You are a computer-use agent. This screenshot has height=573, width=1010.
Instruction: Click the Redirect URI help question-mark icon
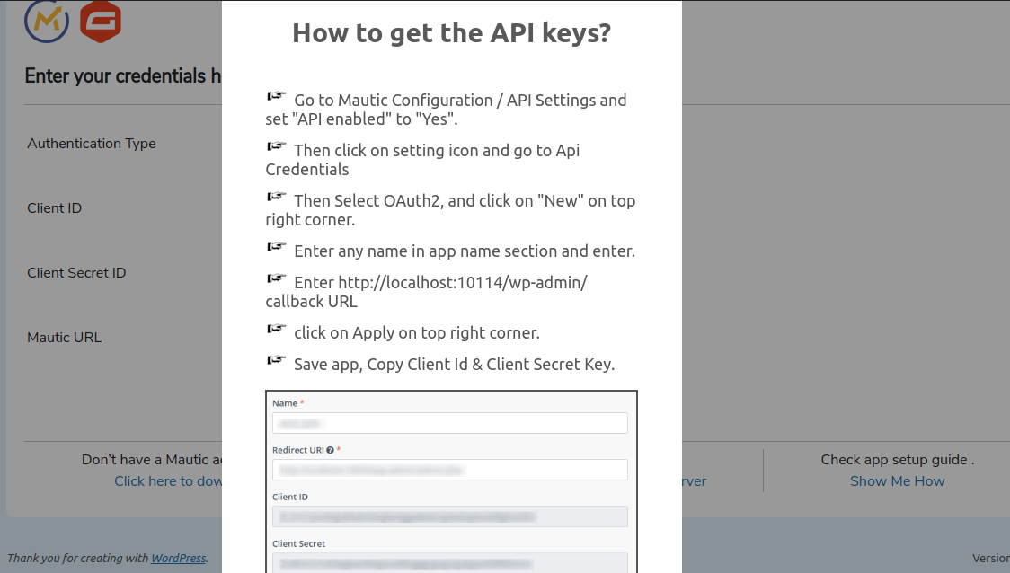pyautogui.click(x=330, y=450)
